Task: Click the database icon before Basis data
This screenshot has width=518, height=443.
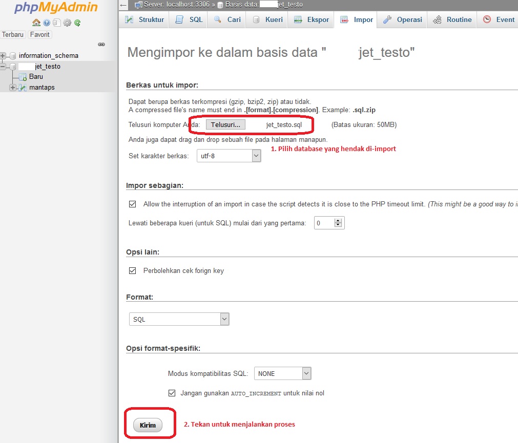Action: coord(220,5)
